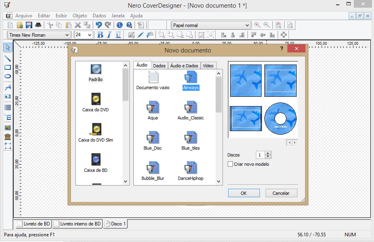Click the Delete X icon in toolbar
Screen dimensions: 374x242
(x=78, y=25)
